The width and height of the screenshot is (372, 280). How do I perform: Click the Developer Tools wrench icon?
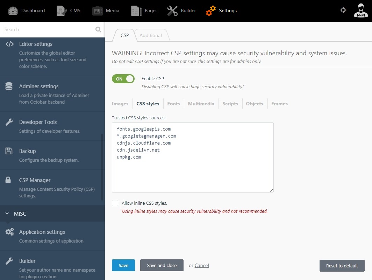(x=9, y=122)
